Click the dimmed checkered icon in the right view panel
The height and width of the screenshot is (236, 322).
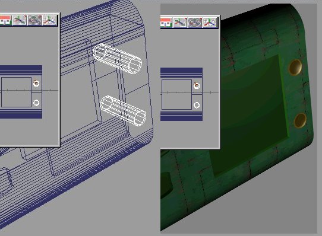195,23
